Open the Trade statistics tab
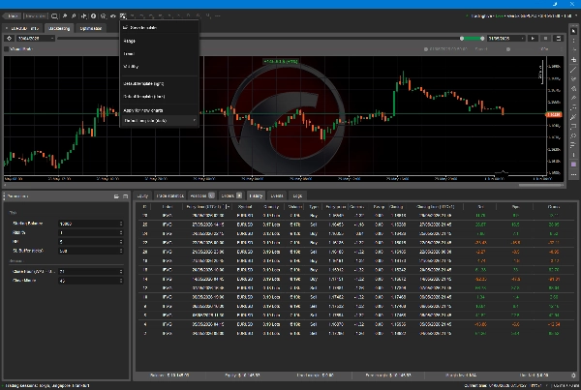The height and width of the screenshot is (390, 581). (170, 195)
